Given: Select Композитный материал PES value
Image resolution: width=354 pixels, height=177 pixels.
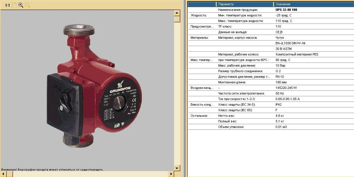Looking at the screenshot, I should click(x=297, y=54).
